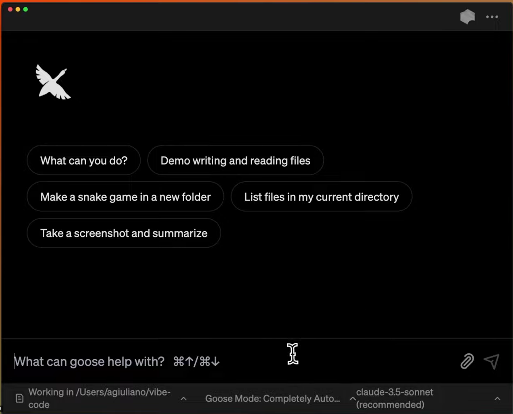Attach a file with the paperclip icon
The image size is (513, 414).
point(467,361)
